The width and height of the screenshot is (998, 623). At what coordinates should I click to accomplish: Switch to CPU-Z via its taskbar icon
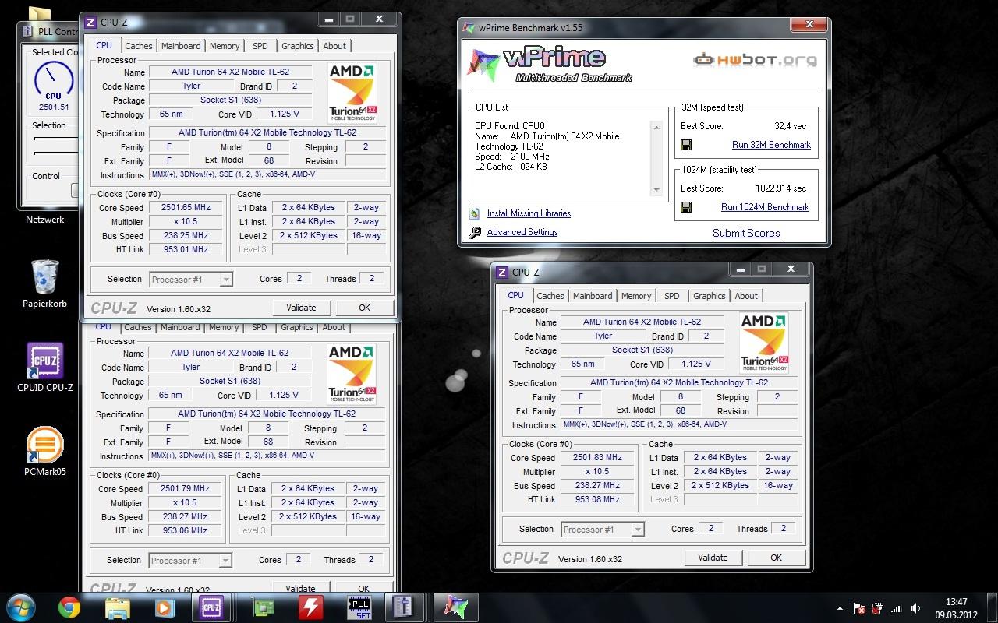pos(211,607)
